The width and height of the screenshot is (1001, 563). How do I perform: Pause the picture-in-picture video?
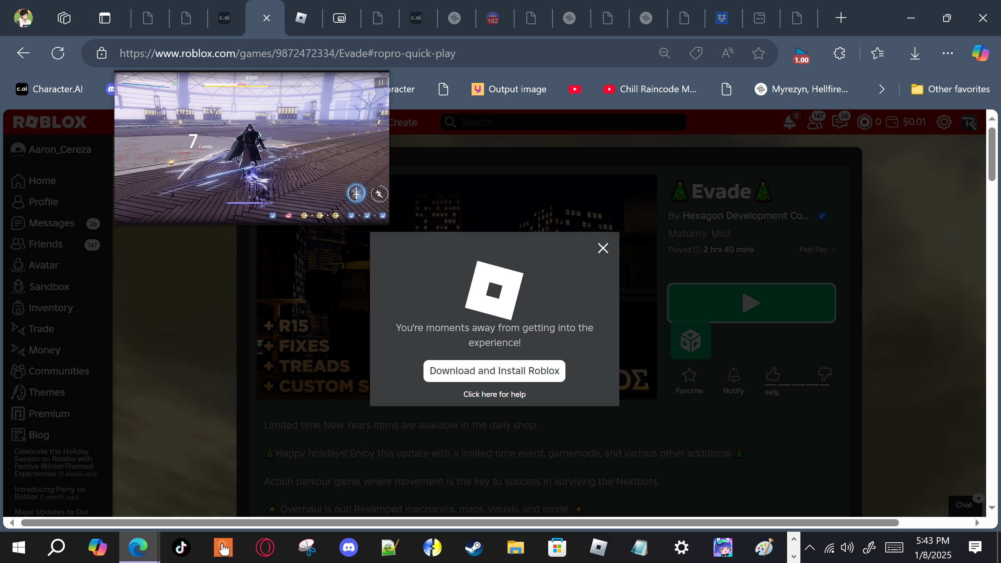point(381,82)
